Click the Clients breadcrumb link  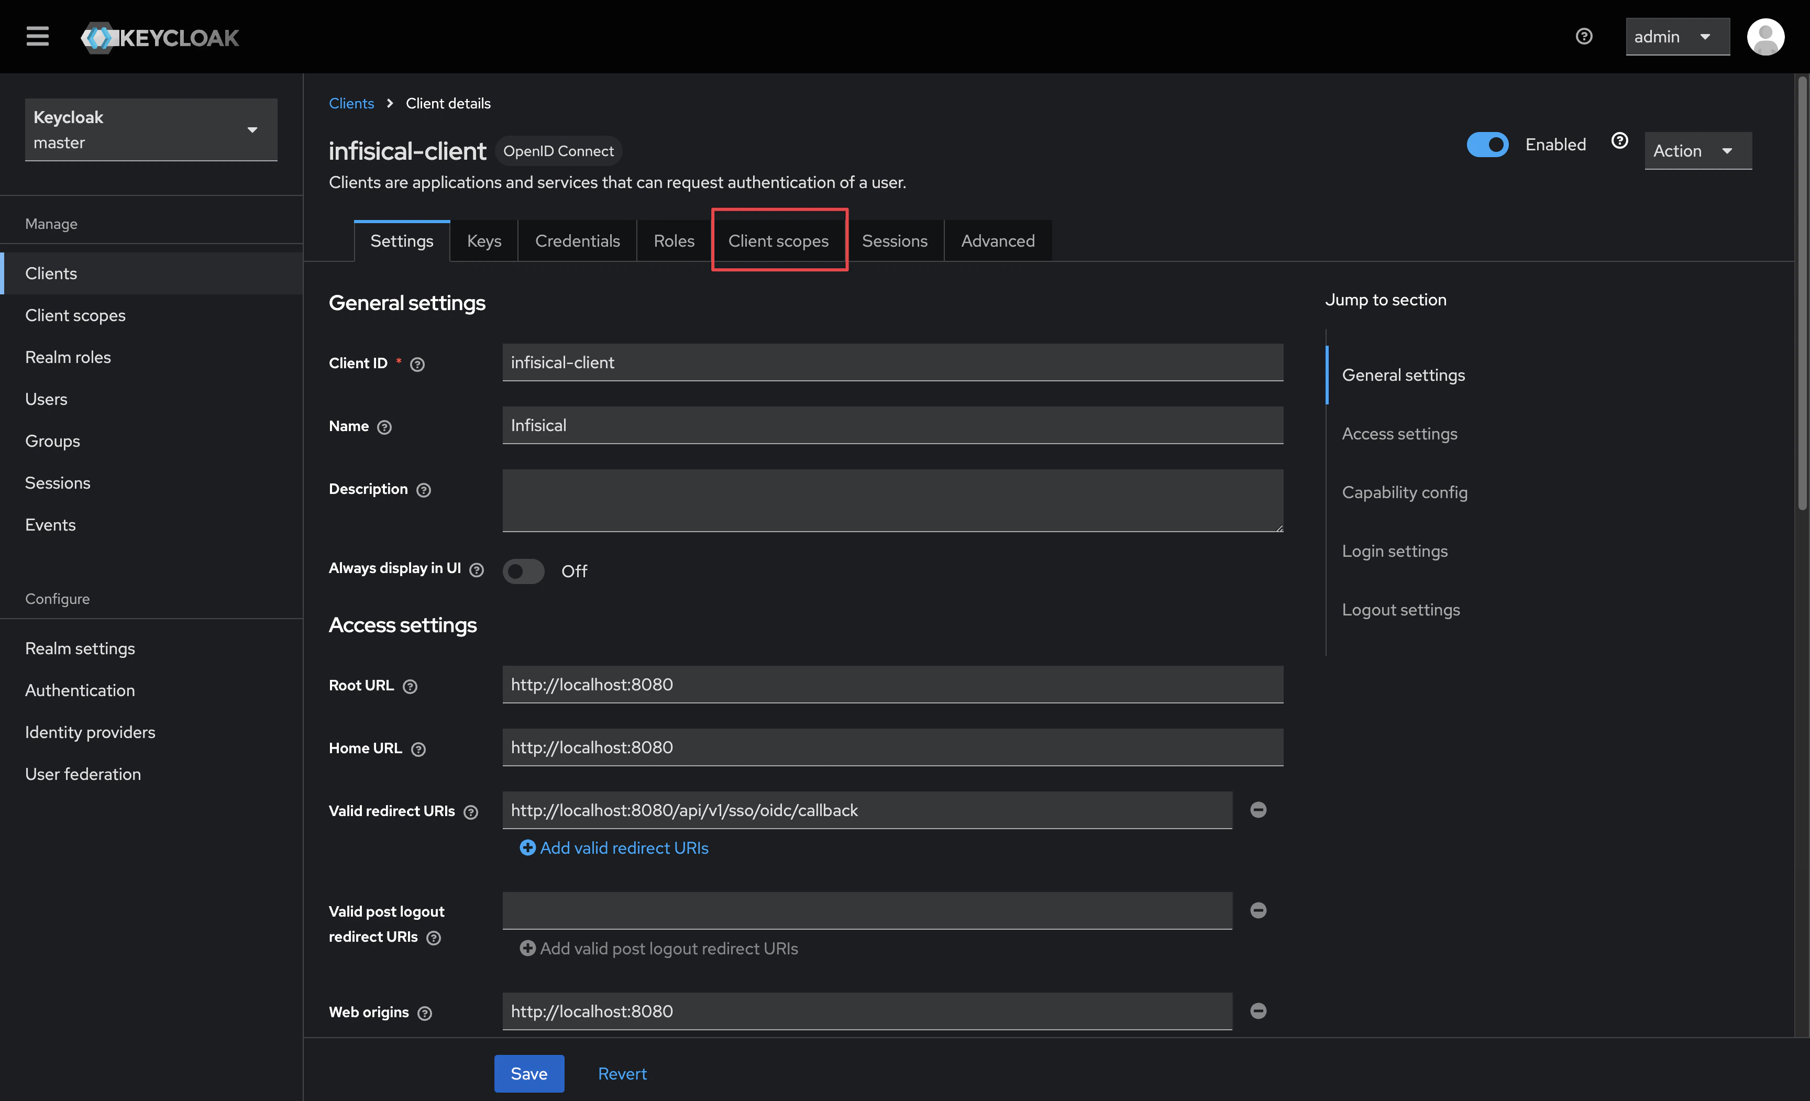pos(351,104)
